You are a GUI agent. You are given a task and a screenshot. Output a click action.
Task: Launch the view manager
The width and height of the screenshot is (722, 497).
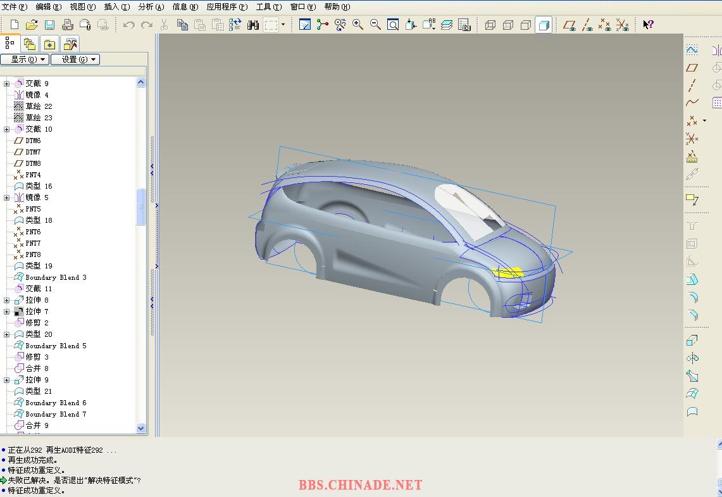(x=464, y=25)
